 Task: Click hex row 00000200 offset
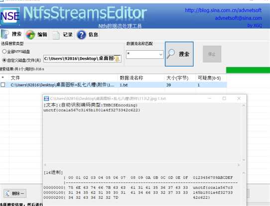coord(54,198)
